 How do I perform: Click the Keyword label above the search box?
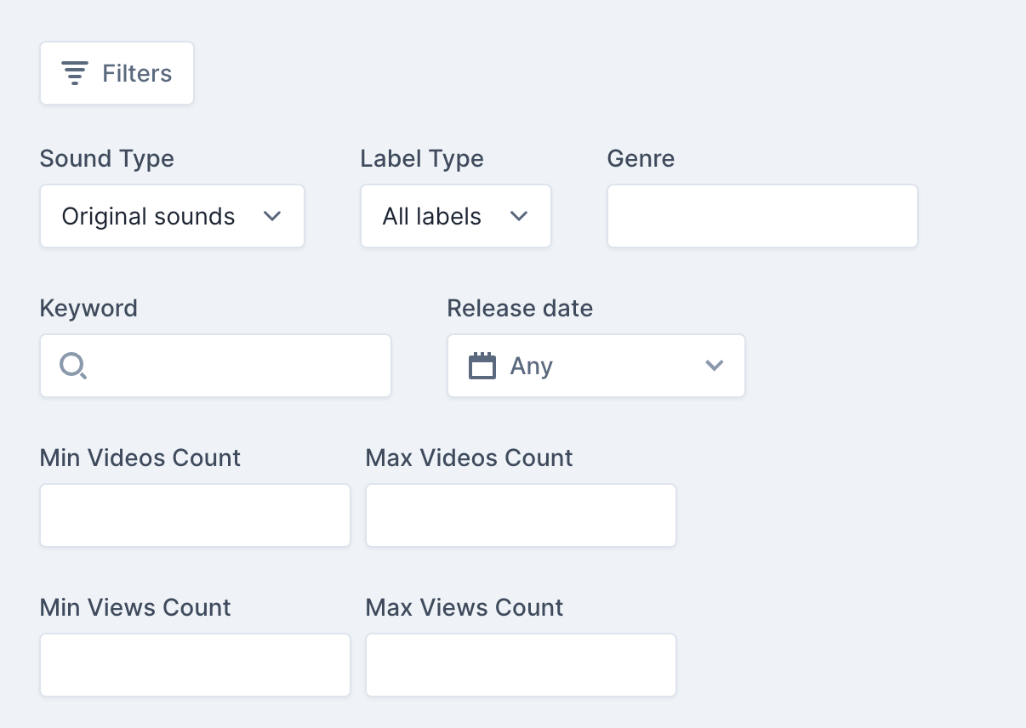click(x=88, y=308)
